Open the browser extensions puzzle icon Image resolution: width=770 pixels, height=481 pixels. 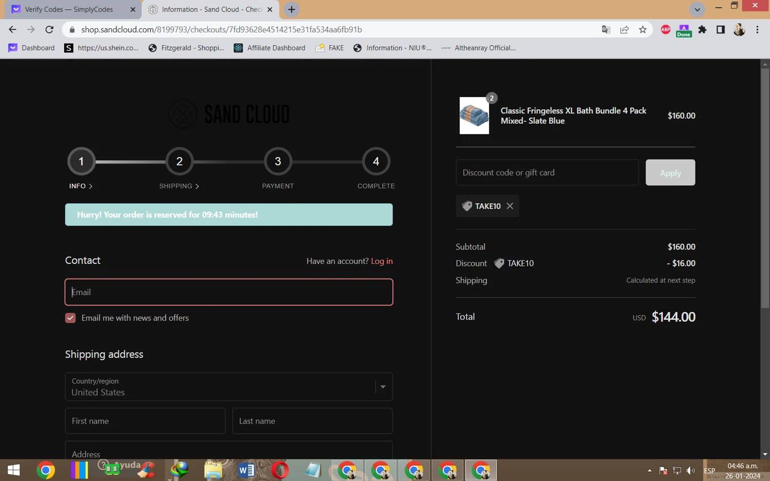(702, 30)
